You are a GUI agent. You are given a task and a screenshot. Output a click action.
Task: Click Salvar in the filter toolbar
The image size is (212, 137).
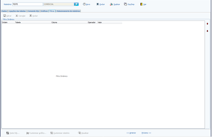click(8, 16)
